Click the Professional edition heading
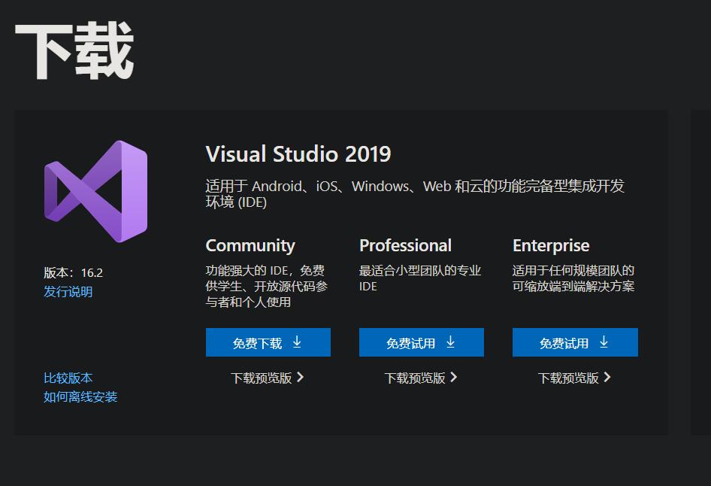711x486 pixels. pyautogui.click(x=405, y=245)
